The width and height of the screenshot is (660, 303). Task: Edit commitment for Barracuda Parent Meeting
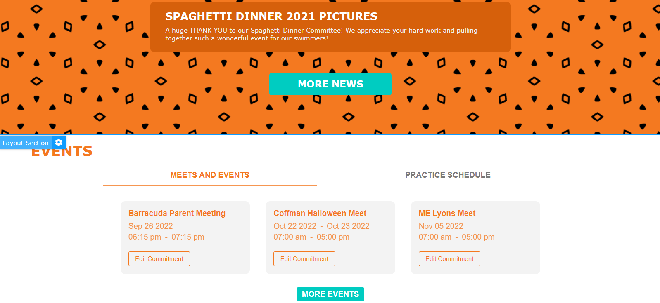pyautogui.click(x=159, y=259)
